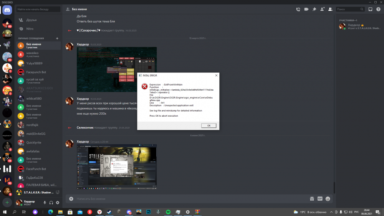Open the emoji picker smiley
This screenshot has height=216, width=384.
(328, 199)
